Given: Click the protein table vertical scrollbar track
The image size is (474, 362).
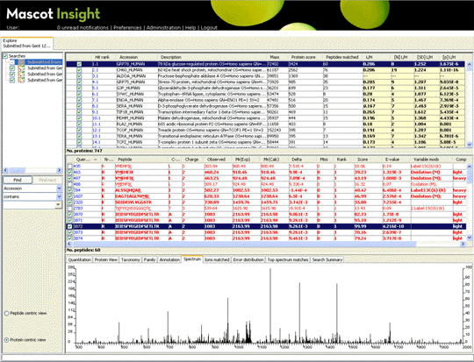Looking at the screenshot, I should click(x=469, y=106).
